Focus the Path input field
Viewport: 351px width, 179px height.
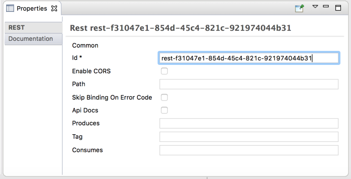point(249,84)
